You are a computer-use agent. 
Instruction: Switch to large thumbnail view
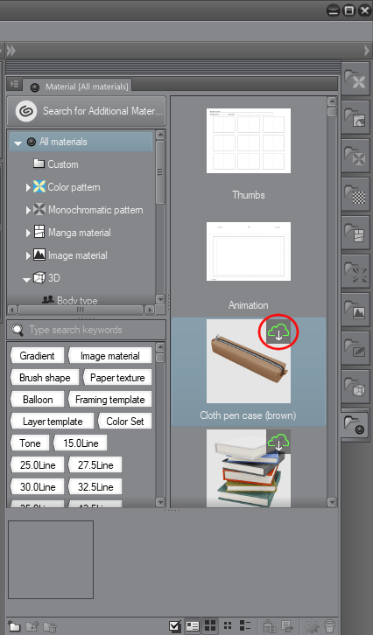[210, 625]
